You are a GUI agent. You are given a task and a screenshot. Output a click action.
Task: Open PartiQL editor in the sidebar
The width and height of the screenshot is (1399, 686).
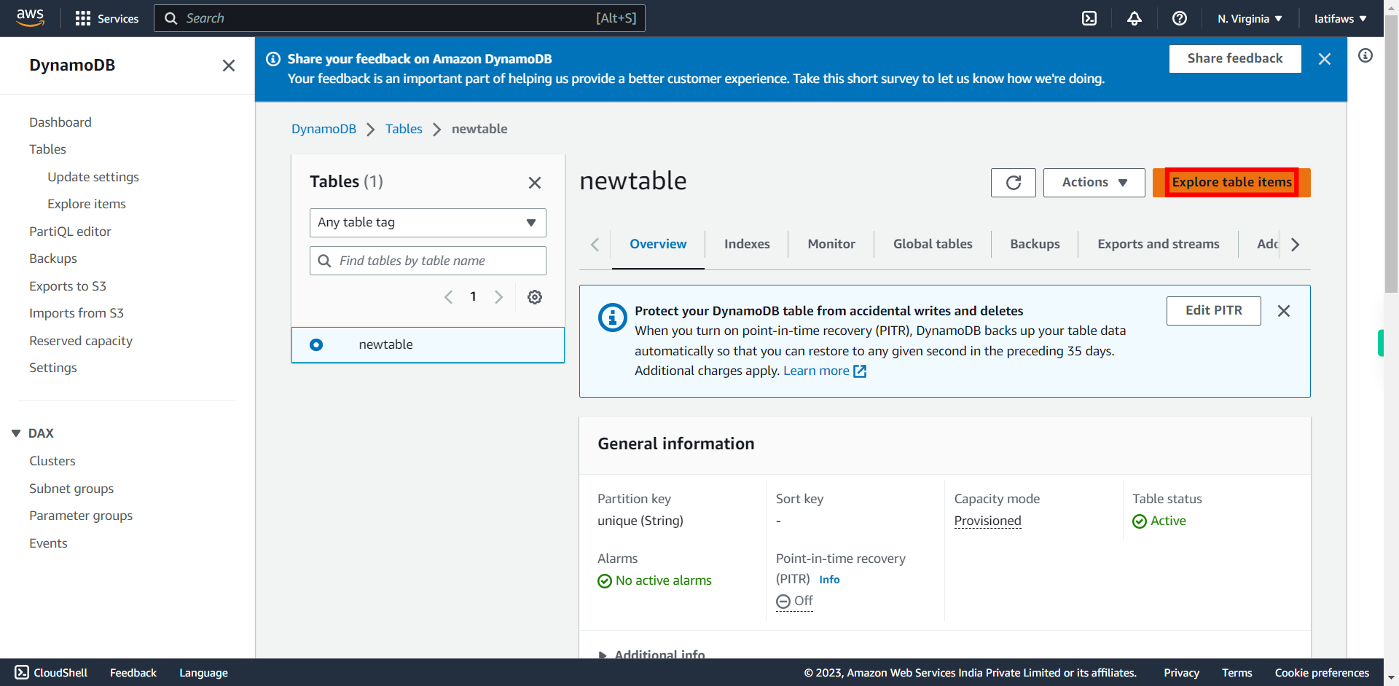click(x=70, y=232)
